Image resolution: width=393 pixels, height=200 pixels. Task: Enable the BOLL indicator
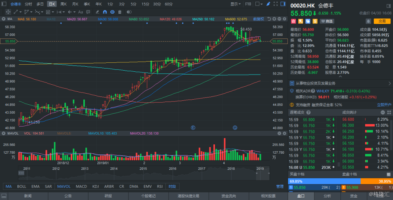tap(22, 187)
